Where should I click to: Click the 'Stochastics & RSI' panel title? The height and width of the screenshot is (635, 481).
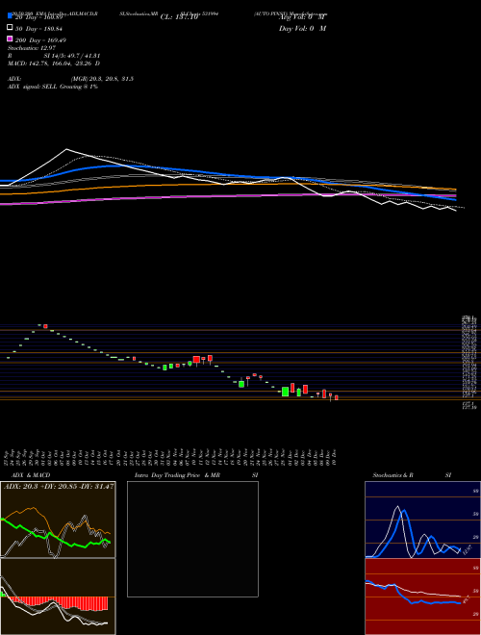coord(412,475)
